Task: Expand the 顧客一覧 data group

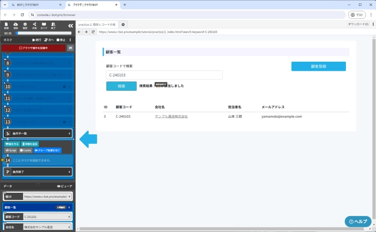Action: click(x=70, y=207)
